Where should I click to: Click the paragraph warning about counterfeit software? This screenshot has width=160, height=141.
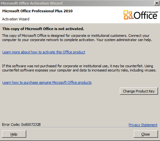[79, 68]
